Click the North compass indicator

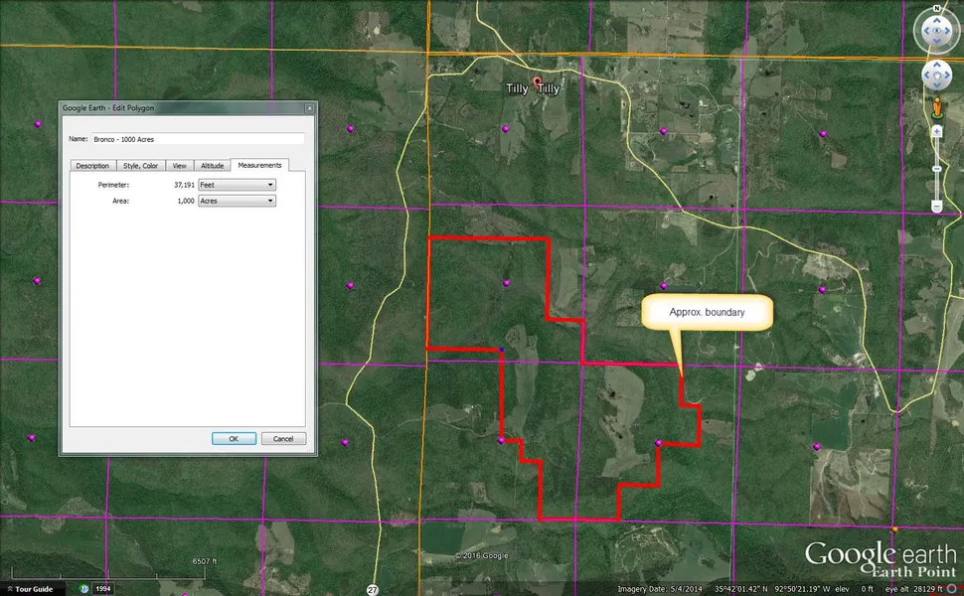(x=937, y=8)
